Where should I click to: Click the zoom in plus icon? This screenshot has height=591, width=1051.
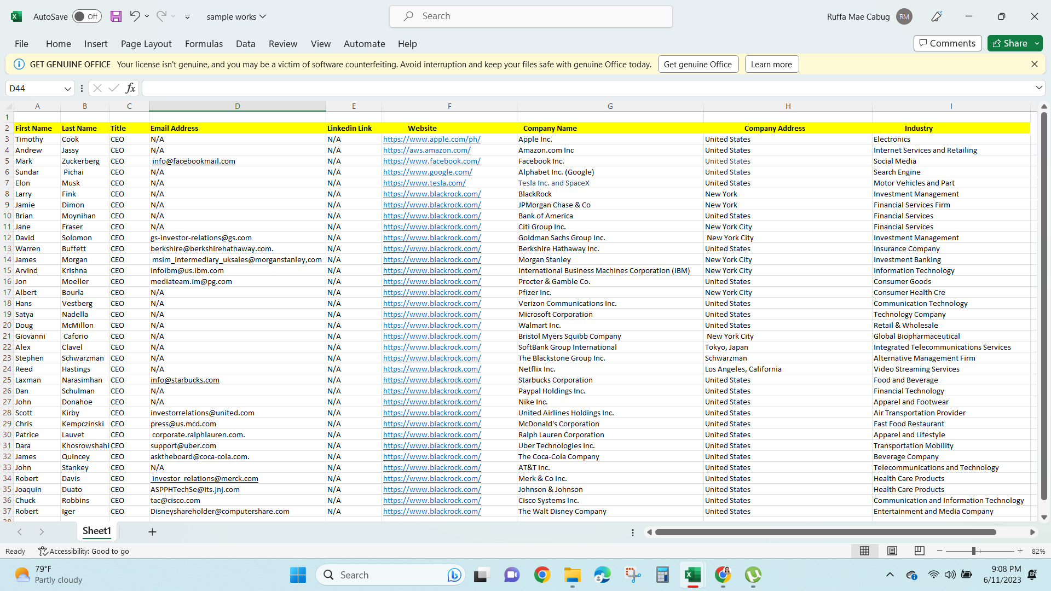[x=1020, y=551]
